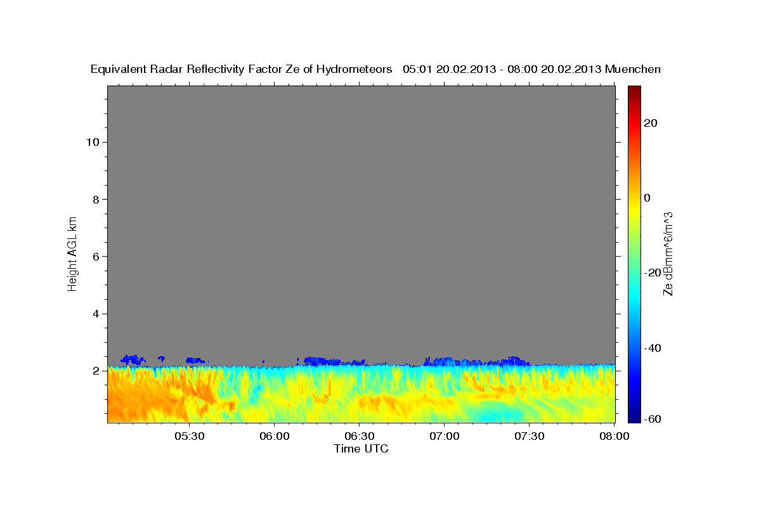
Task: Click the 07:00 time tick label
Action: point(444,437)
